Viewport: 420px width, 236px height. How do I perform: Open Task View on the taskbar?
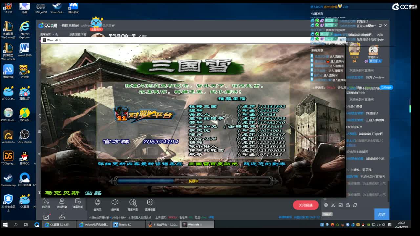point(26,225)
